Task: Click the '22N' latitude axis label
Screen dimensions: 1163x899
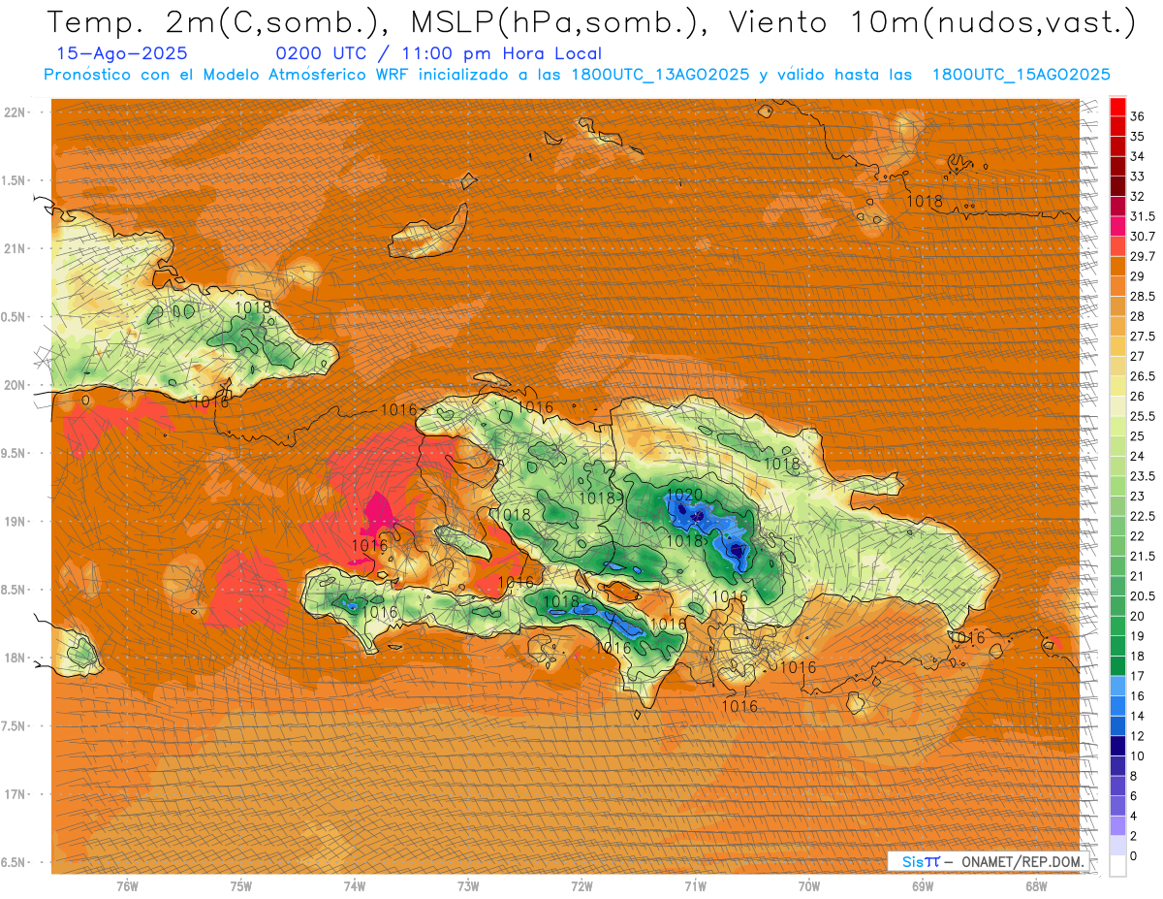Action: pos(15,112)
